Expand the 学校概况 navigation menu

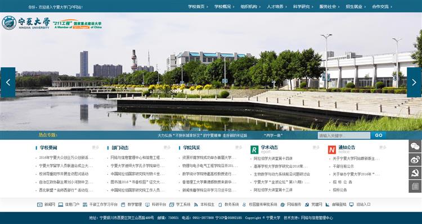pos(224,7)
